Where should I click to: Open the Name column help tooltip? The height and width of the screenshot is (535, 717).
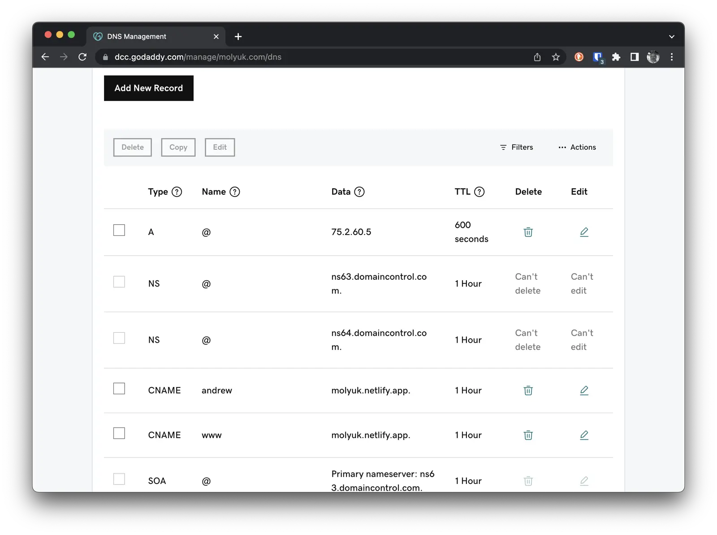click(234, 191)
